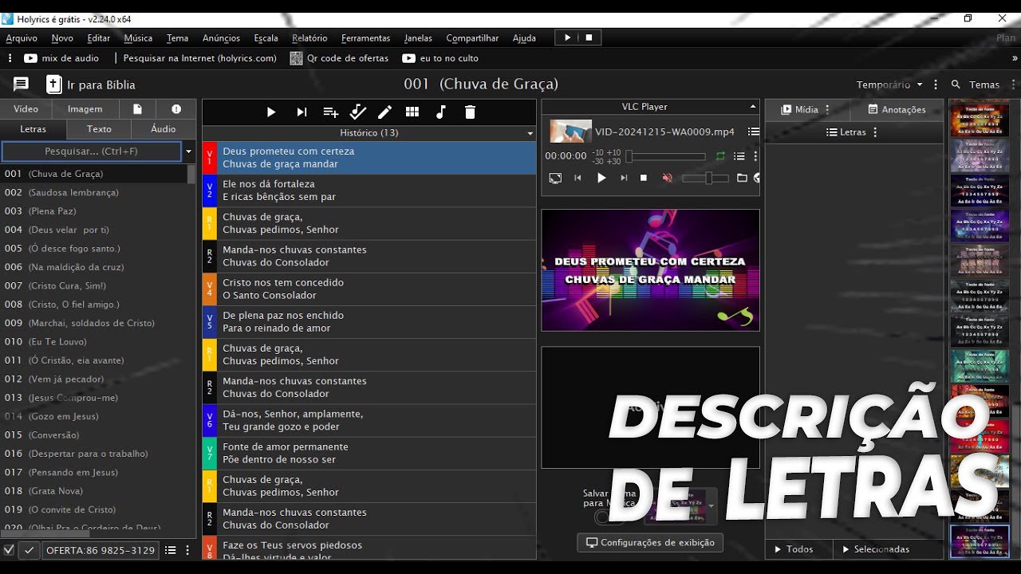The image size is (1021, 574).
Task: Select song 007 (Cristo Cura, Sim!)
Action: pyautogui.click(x=94, y=285)
